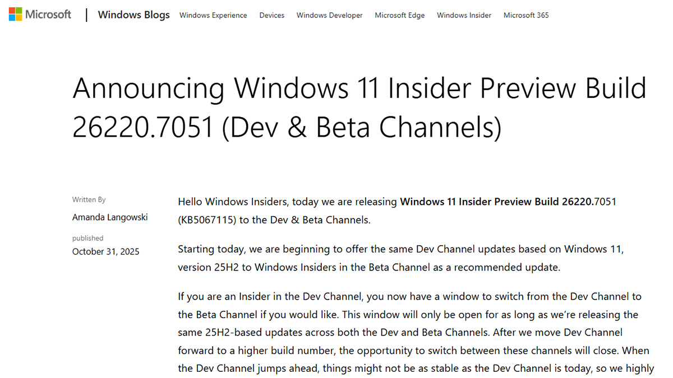The height and width of the screenshot is (378, 673).
Task: Open the Windows Developer section
Action: pos(329,16)
